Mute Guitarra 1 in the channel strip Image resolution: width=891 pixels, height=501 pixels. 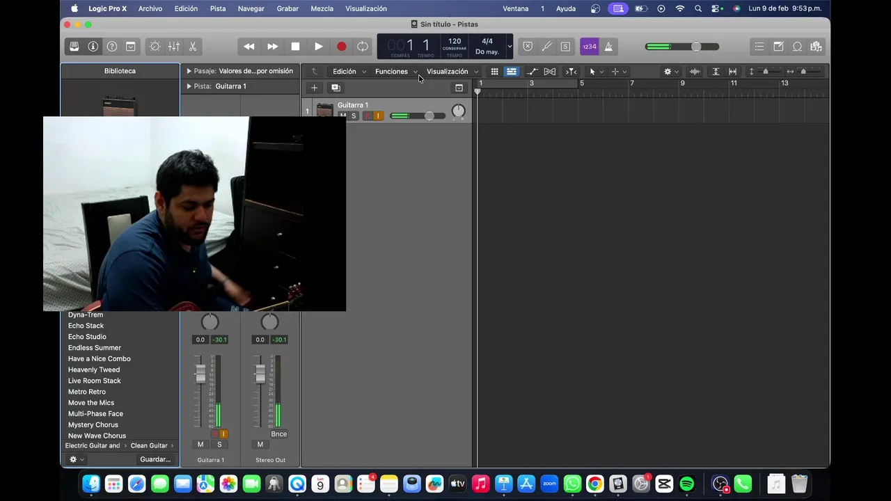point(200,445)
